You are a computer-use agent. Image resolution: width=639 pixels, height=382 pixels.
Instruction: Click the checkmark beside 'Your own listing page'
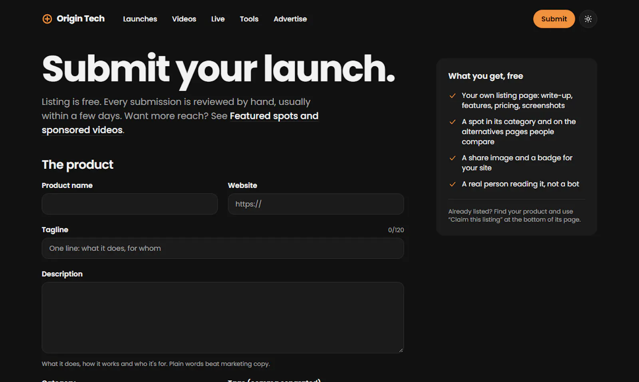[452, 96]
